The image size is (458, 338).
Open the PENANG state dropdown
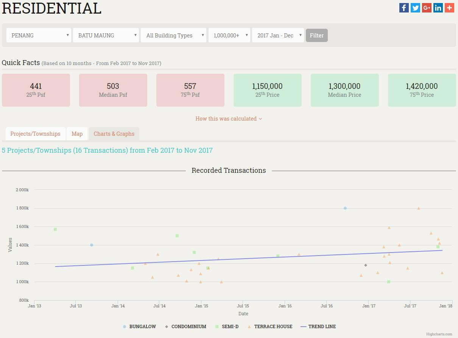(x=39, y=35)
